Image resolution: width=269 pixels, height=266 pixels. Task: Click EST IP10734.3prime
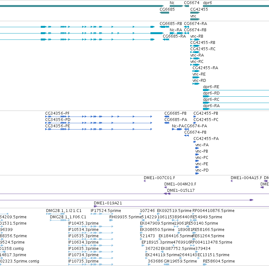point(83,255)
